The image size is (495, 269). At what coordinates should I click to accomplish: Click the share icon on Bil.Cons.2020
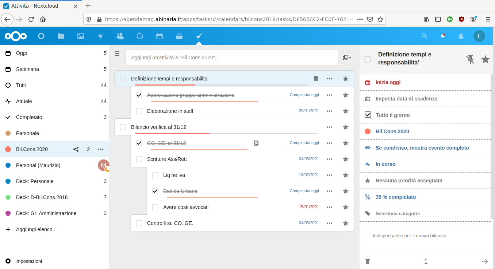click(76, 149)
